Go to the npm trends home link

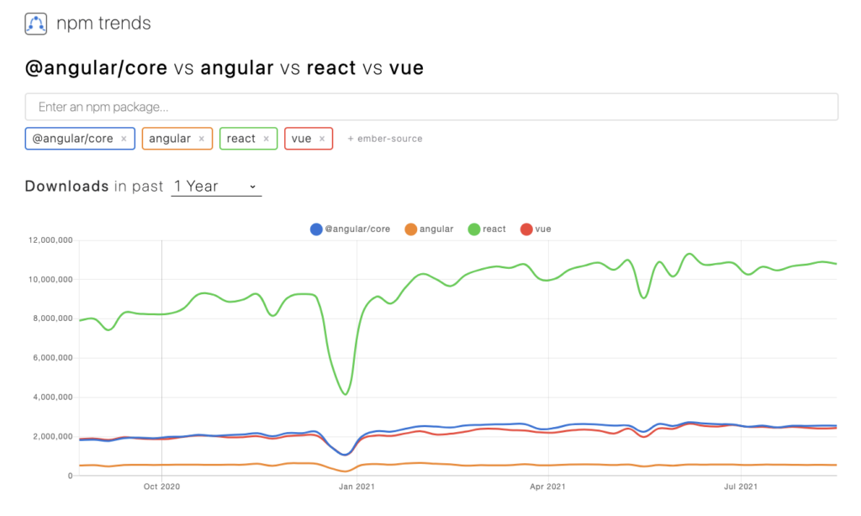coord(103,24)
